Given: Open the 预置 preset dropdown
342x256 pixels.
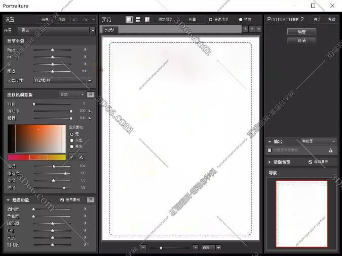Looking at the screenshot, I should click(x=92, y=30).
